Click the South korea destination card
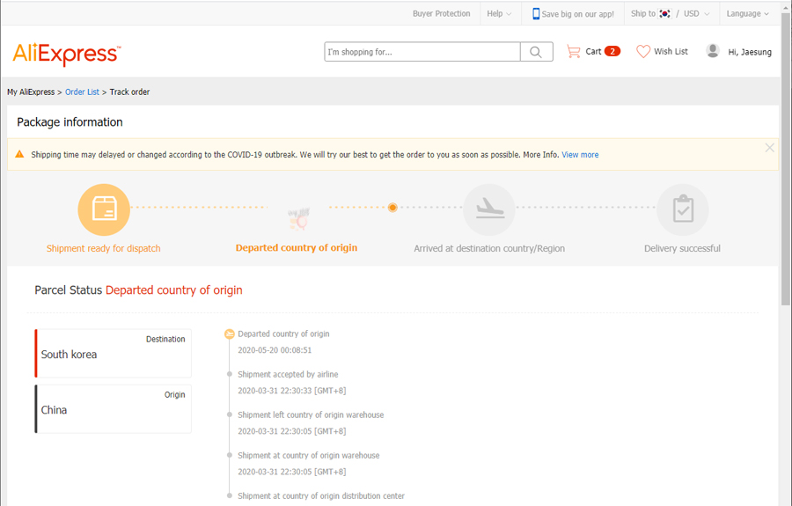 click(114, 354)
